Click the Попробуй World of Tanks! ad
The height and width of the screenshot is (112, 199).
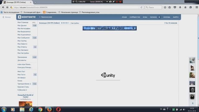[25, 96]
